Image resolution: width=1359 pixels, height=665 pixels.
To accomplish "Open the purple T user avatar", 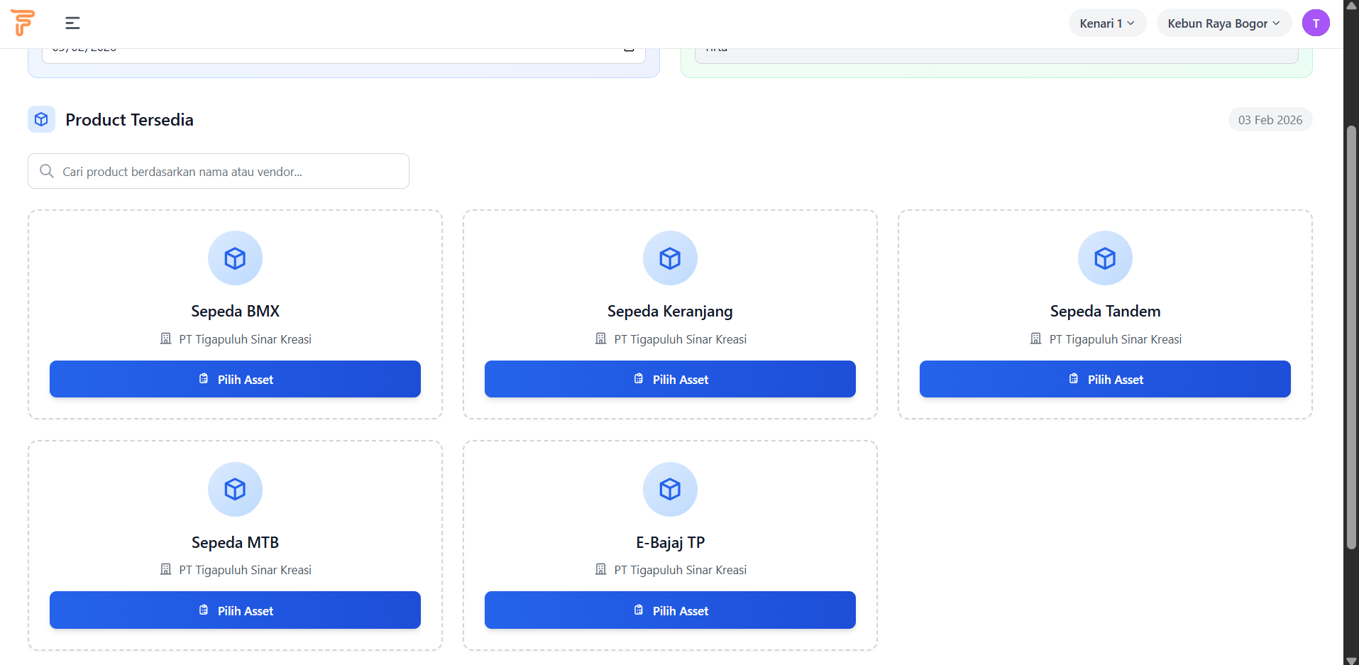I will point(1315,23).
